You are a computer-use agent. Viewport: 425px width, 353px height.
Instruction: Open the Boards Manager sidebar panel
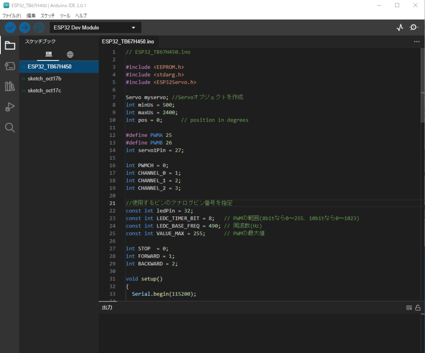click(10, 66)
